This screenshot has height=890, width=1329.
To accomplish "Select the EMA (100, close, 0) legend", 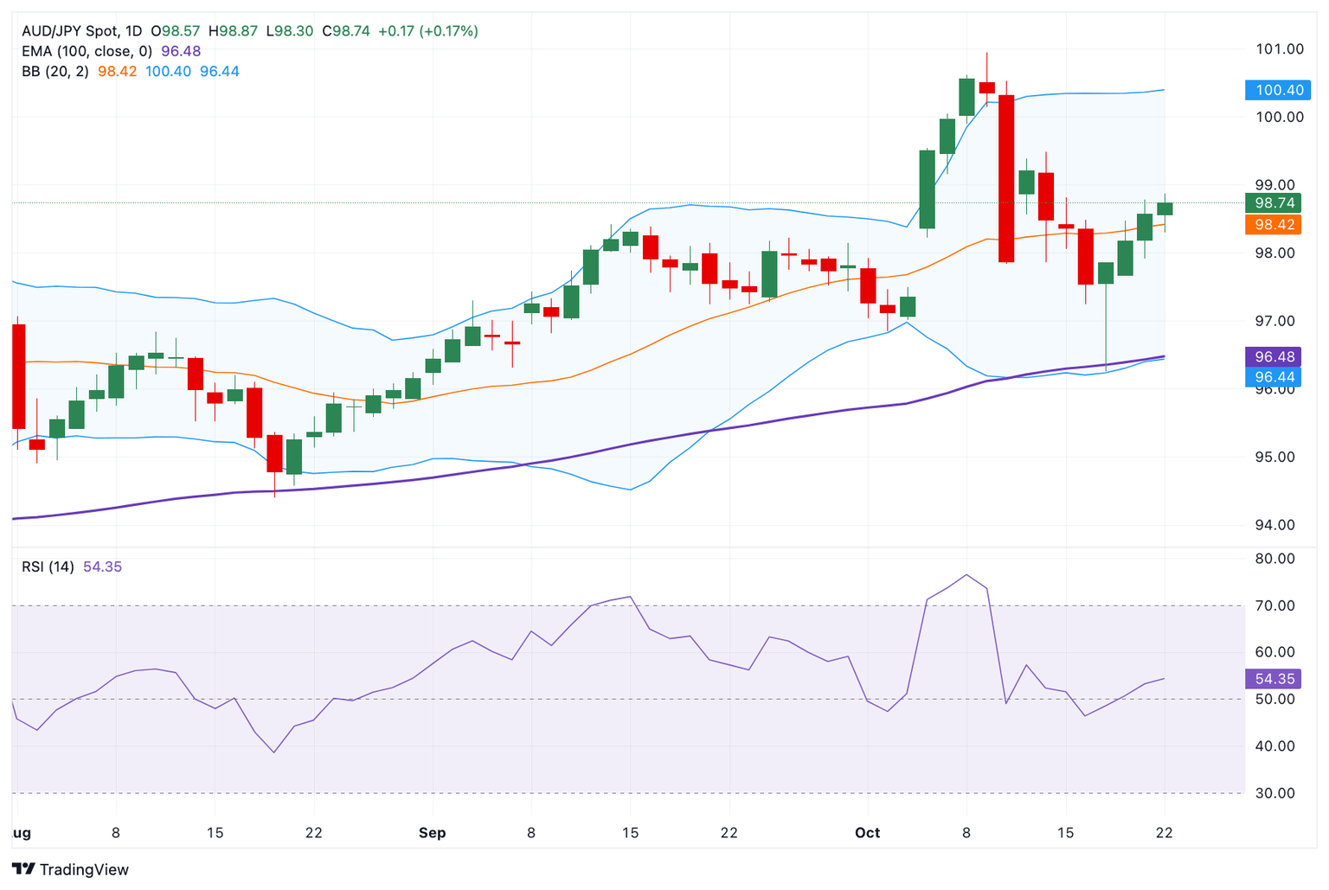I will point(87,51).
